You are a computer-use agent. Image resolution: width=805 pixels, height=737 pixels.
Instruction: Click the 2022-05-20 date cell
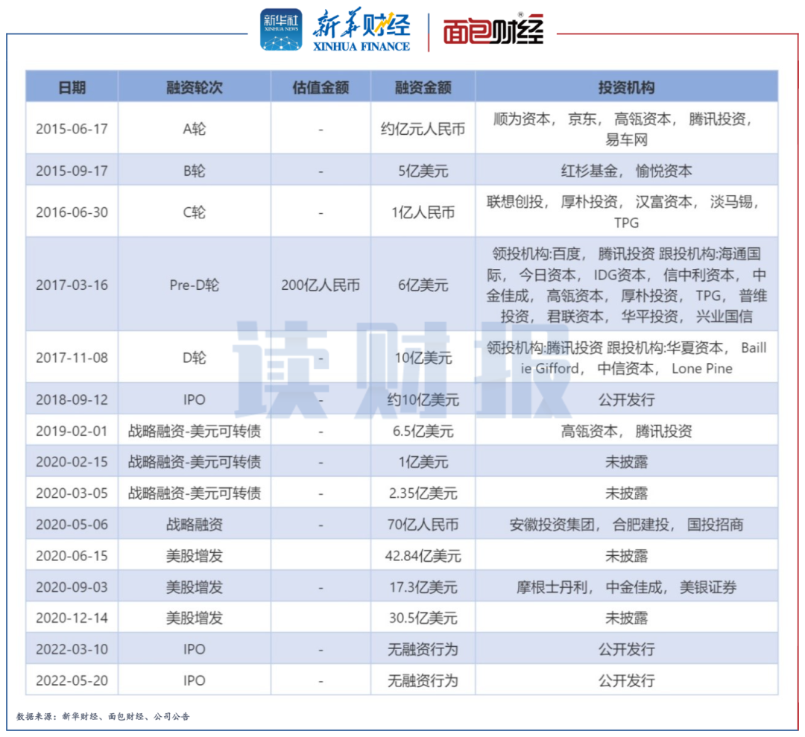72,680
